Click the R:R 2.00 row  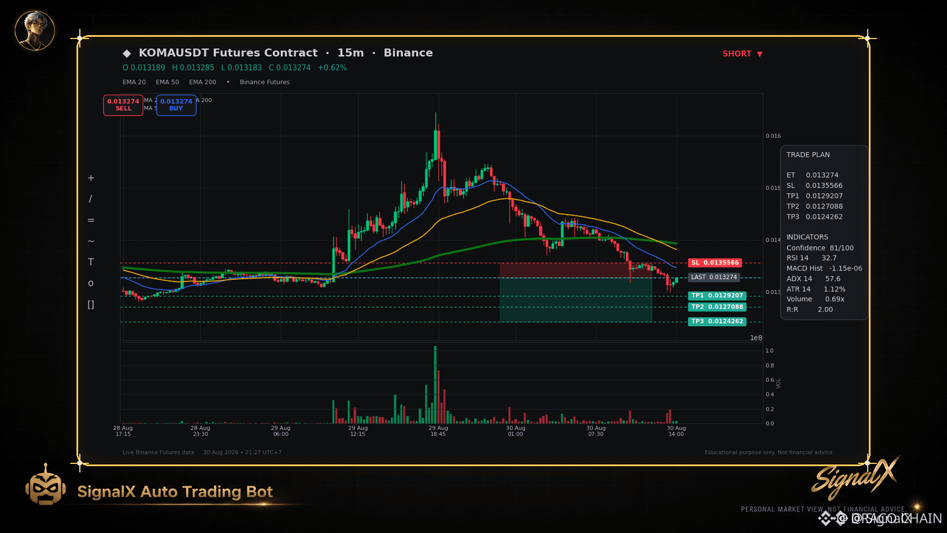tap(809, 310)
